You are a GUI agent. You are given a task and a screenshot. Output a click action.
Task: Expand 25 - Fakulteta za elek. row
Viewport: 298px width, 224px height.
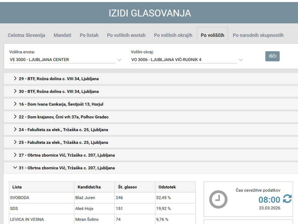(x=63, y=143)
